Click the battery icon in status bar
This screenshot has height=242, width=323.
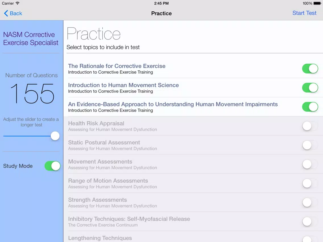click(x=317, y=3)
